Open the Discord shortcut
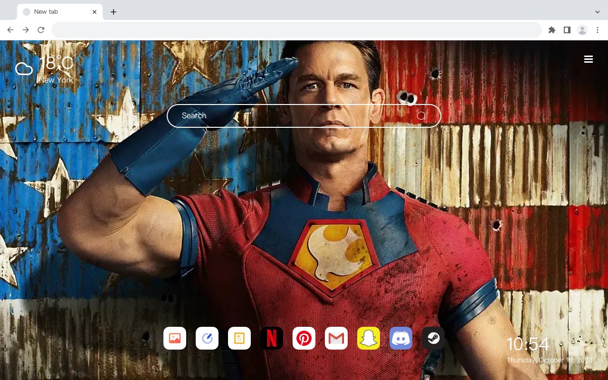This screenshot has height=380, width=608. pyautogui.click(x=401, y=338)
